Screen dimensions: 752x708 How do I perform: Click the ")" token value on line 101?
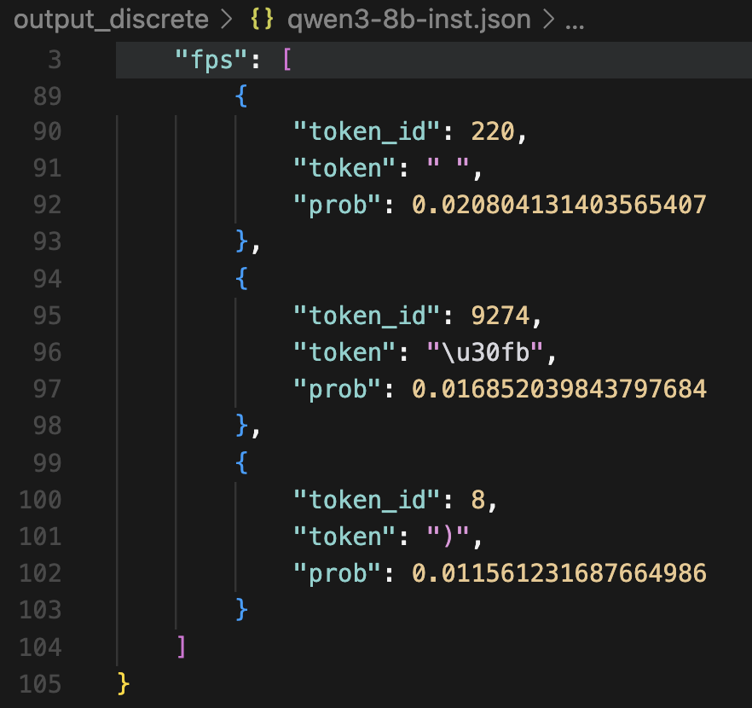click(448, 536)
